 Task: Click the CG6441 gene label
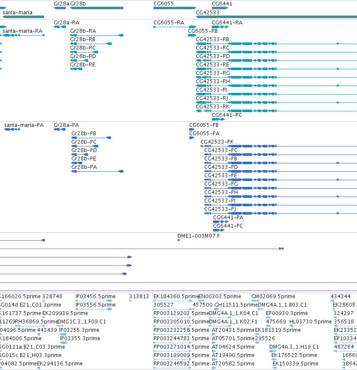[x=222, y=4]
